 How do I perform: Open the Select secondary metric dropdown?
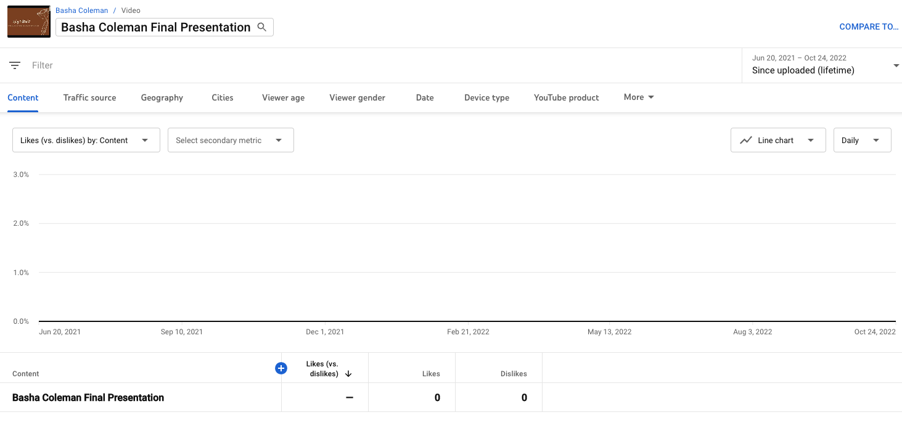click(230, 140)
